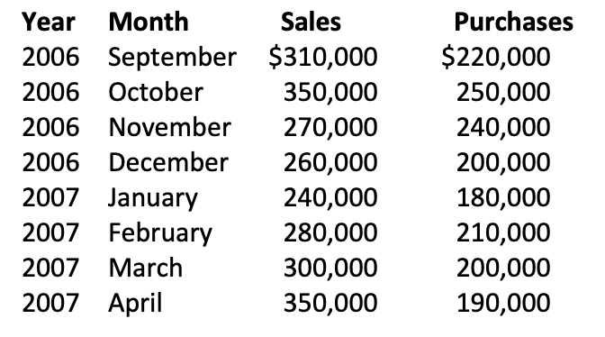This screenshot has height=337, width=605.
Task: Click the February month cell
Action: (160, 233)
